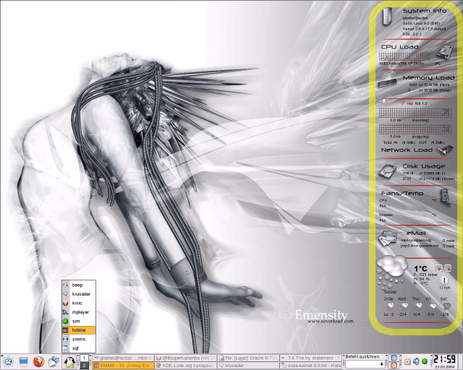Launch beep from the popup menu

(79, 285)
